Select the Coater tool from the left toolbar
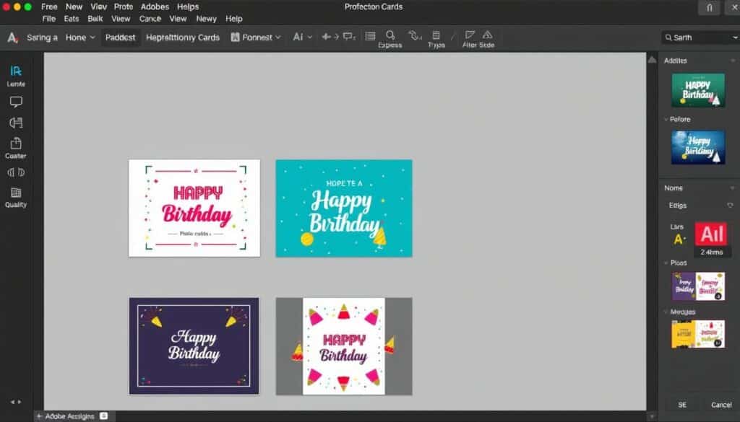The image size is (740, 422). point(15,144)
